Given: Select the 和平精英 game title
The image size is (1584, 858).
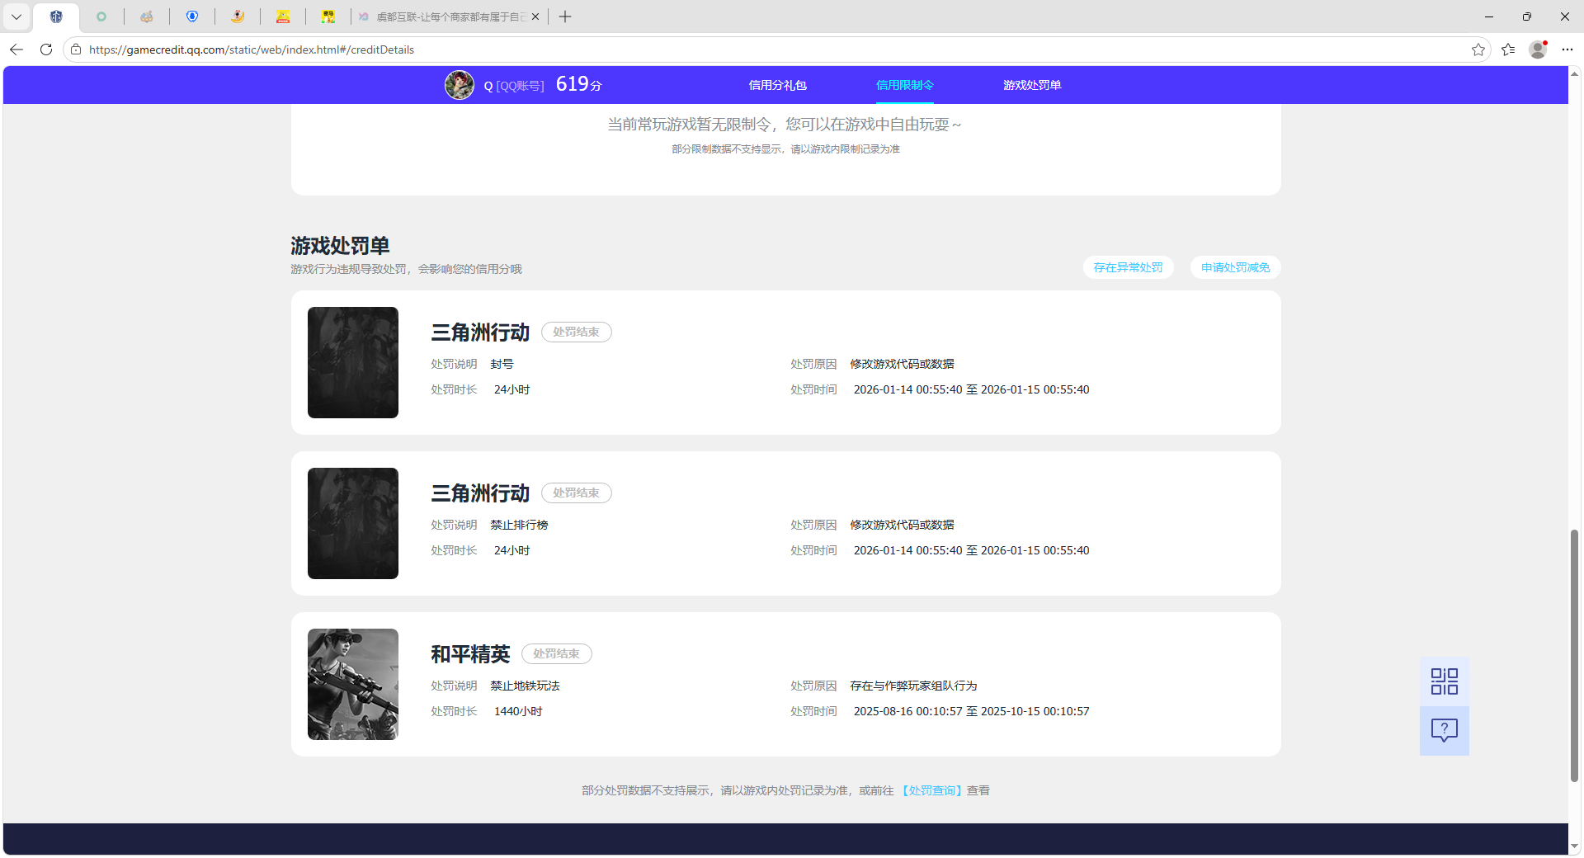Looking at the screenshot, I should pos(470,654).
